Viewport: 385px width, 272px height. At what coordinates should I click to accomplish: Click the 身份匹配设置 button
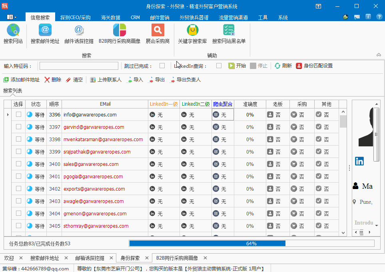[314, 66]
